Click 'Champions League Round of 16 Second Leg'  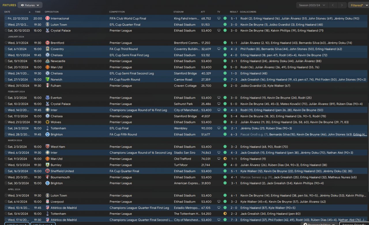(141, 153)
